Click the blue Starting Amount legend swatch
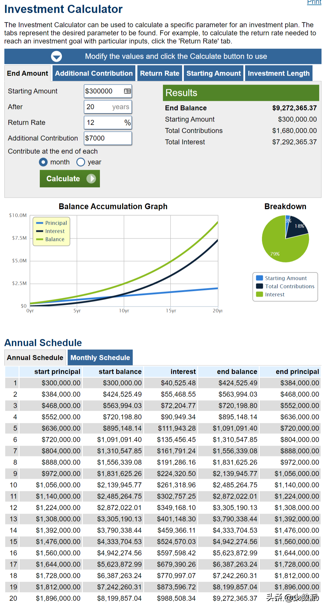Screen dimensions: 325x609 [x=259, y=278]
